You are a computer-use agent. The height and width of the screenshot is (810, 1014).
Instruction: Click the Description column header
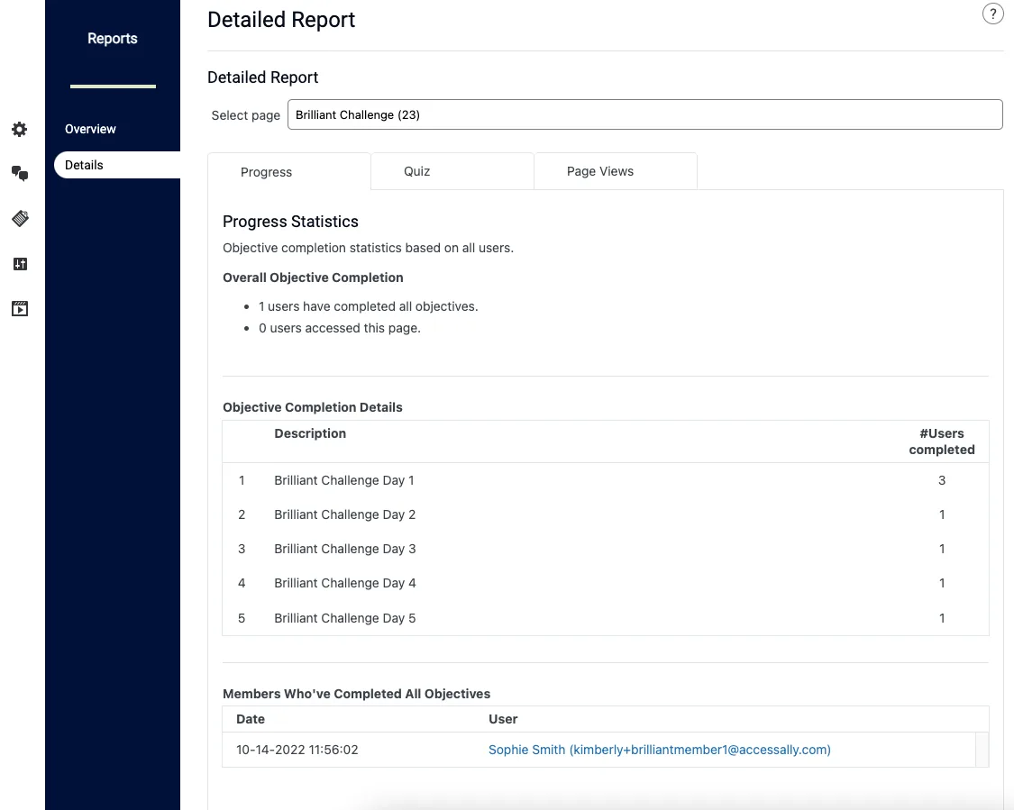point(310,433)
